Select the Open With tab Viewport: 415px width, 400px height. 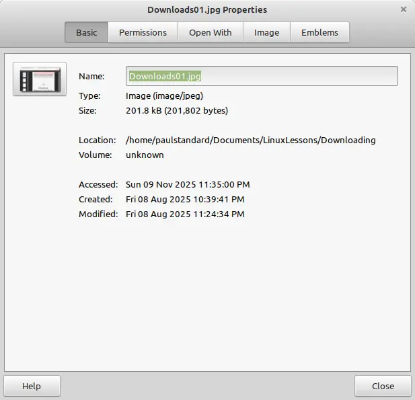(x=211, y=32)
